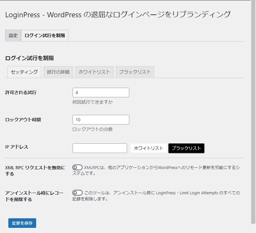This screenshot has height=233, width=256.
Task: Add IP with black ブラックリスト button
Action: (186, 148)
